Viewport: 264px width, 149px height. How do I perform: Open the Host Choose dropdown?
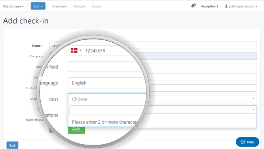(107, 99)
